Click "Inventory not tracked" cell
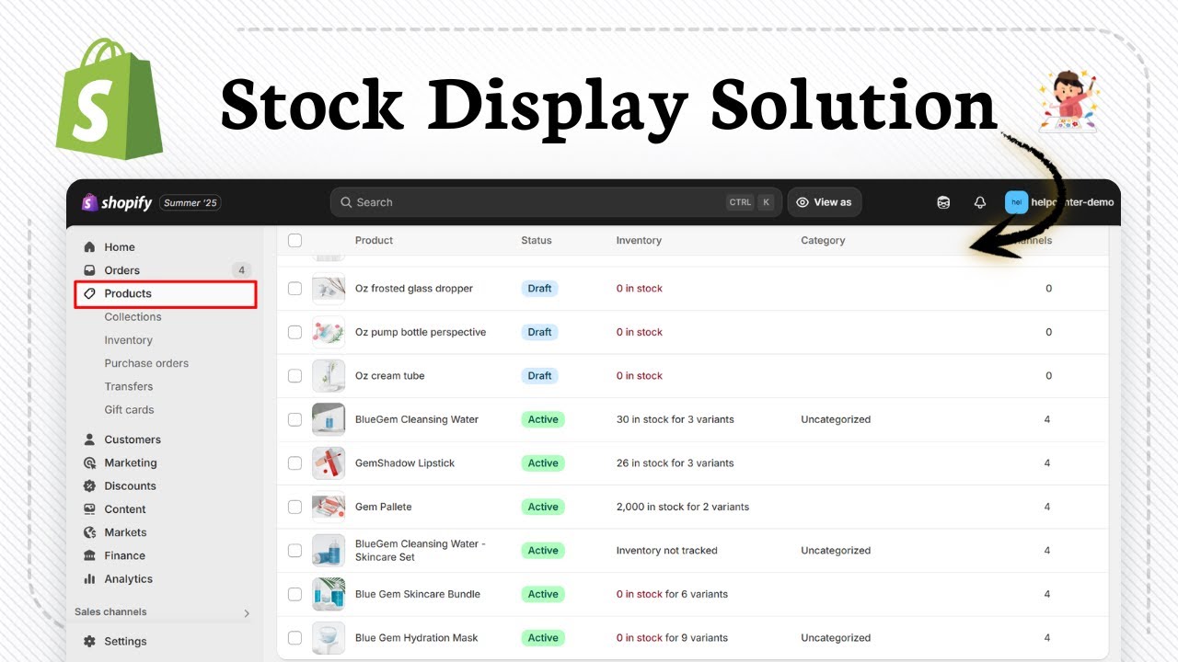Viewport: 1178px width, 662px height. pos(667,551)
